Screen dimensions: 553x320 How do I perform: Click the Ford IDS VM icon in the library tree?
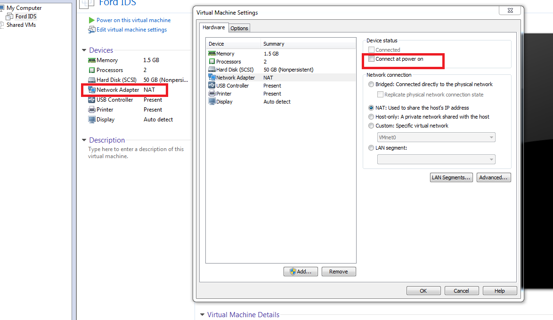point(10,16)
